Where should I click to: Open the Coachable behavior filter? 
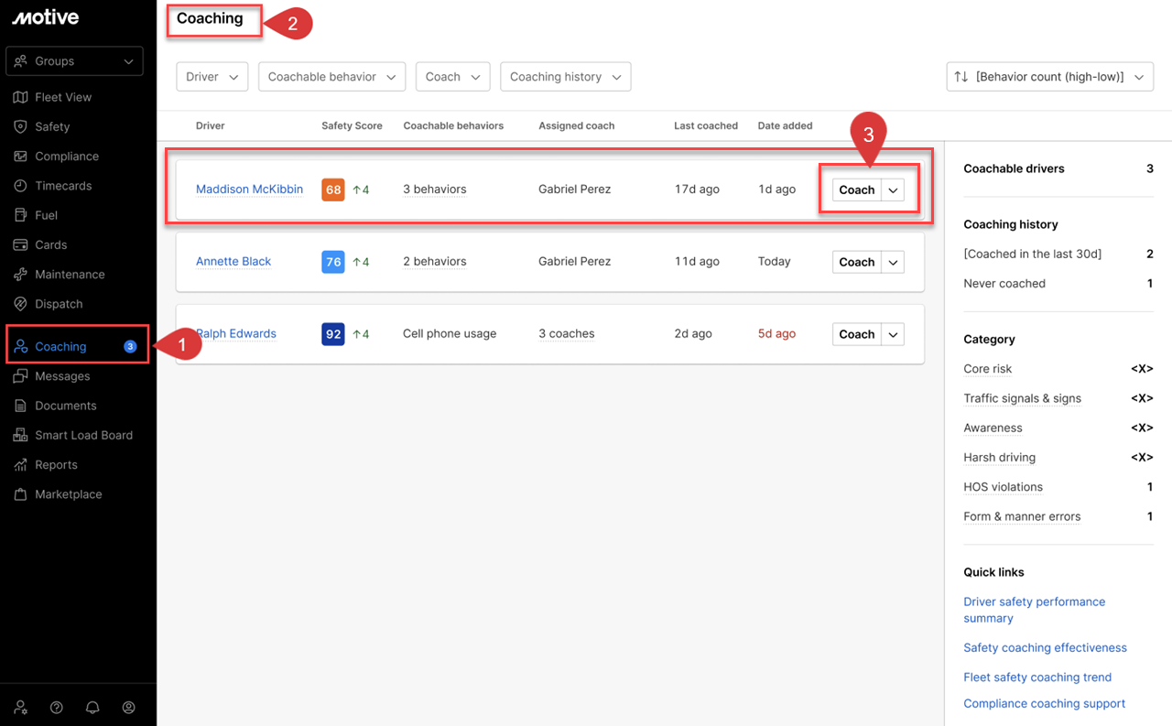(331, 77)
